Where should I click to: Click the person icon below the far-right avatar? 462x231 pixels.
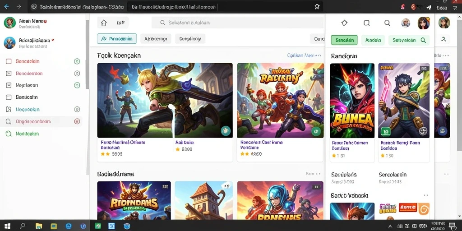click(x=444, y=40)
